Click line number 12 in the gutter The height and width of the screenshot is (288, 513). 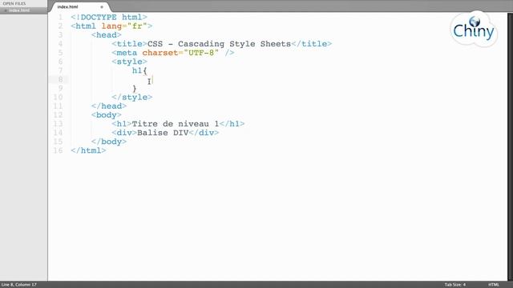[58, 115]
